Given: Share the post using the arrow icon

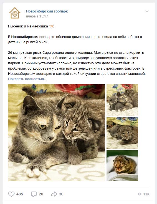Looking at the screenshot, I should point(54,194).
